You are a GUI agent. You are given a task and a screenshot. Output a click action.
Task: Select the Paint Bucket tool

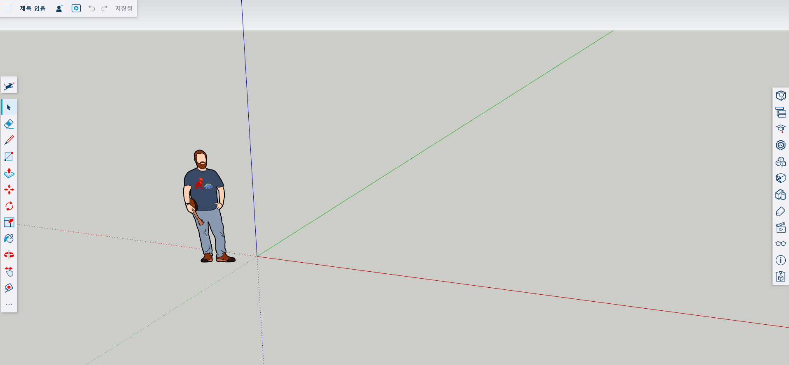[9, 239]
